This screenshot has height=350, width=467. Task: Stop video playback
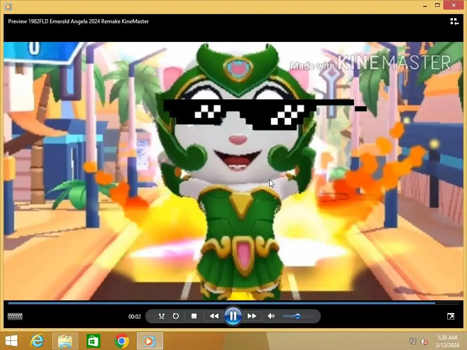194,316
